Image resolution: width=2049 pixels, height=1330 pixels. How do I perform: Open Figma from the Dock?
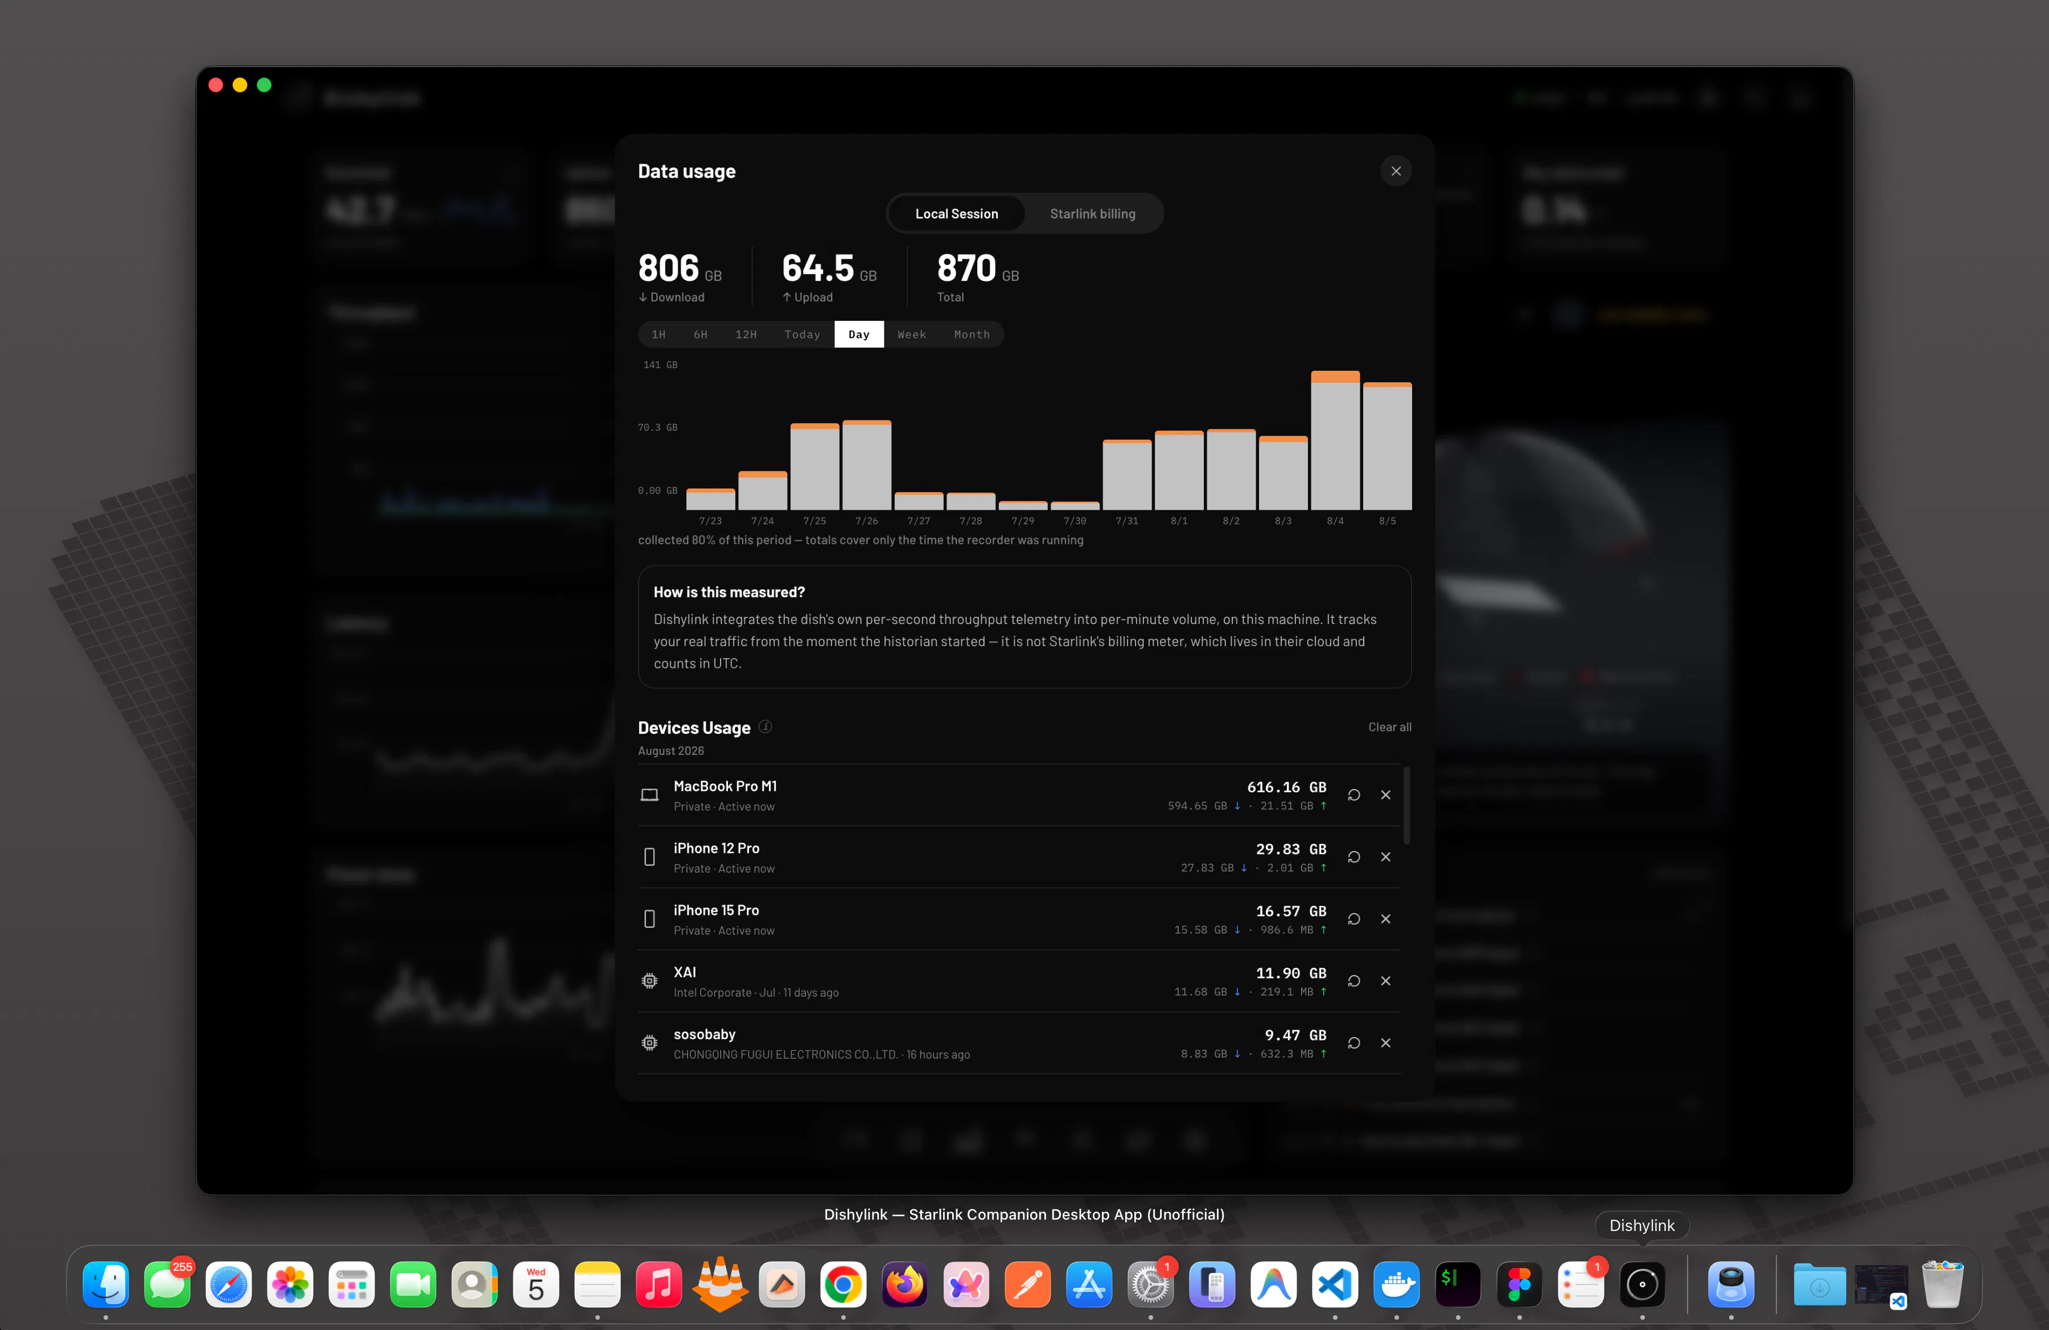point(1520,1285)
